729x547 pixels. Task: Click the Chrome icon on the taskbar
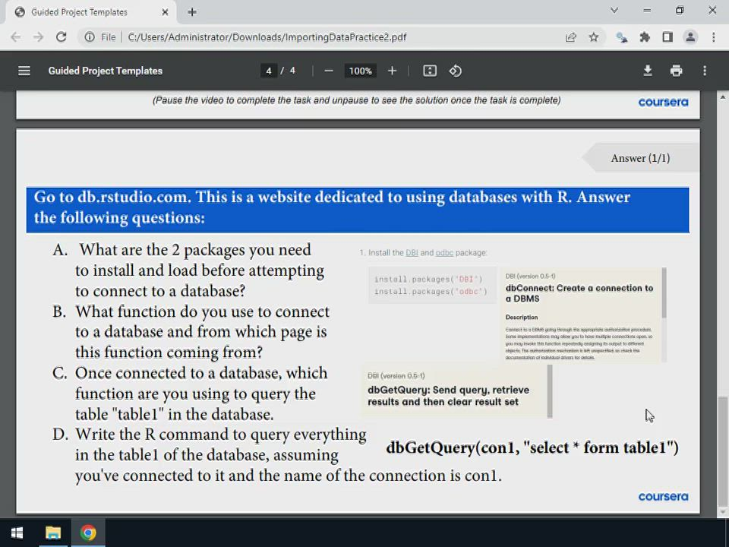click(x=88, y=533)
